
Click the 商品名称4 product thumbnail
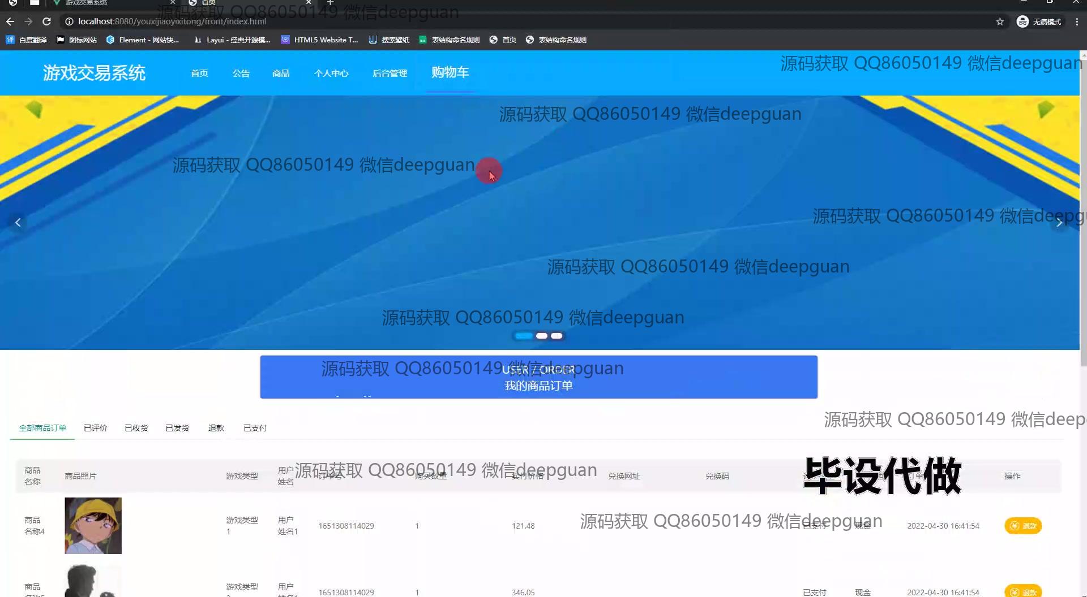93,526
